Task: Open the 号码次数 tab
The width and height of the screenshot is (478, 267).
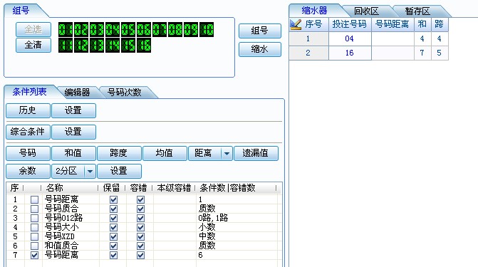Action: coord(125,92)
